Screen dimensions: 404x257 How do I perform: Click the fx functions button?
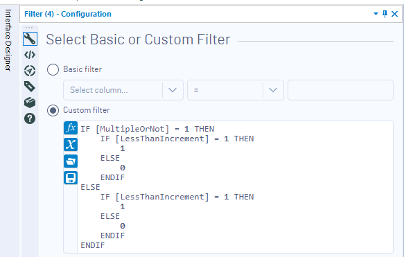[x=71, y=128]
